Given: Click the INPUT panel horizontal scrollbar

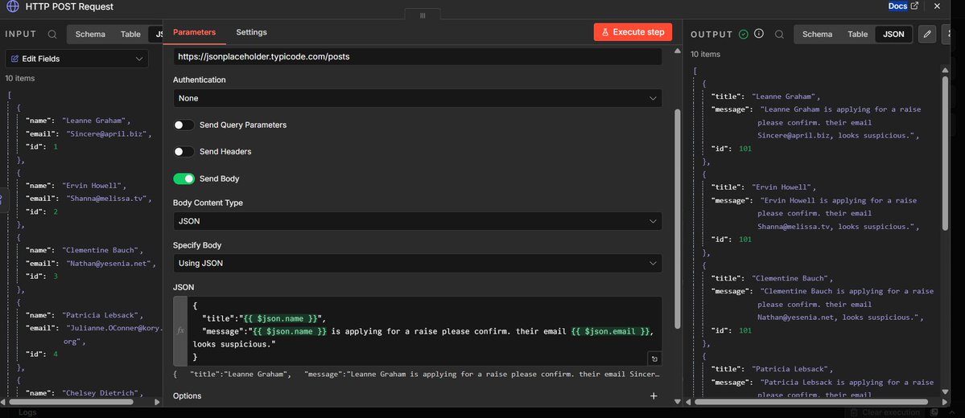Looking at the screenshot, I should [x=70, y=402].
